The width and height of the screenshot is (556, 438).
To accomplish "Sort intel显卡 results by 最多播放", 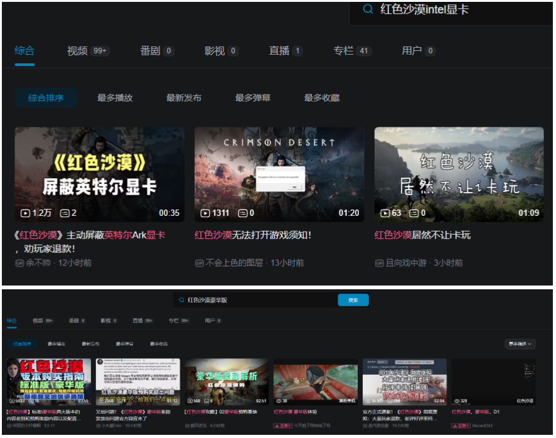I will pos(115,98).
